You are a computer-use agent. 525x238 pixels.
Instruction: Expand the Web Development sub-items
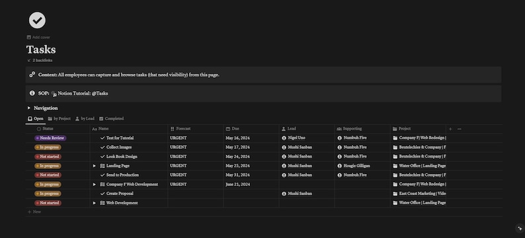pos(95,203)
